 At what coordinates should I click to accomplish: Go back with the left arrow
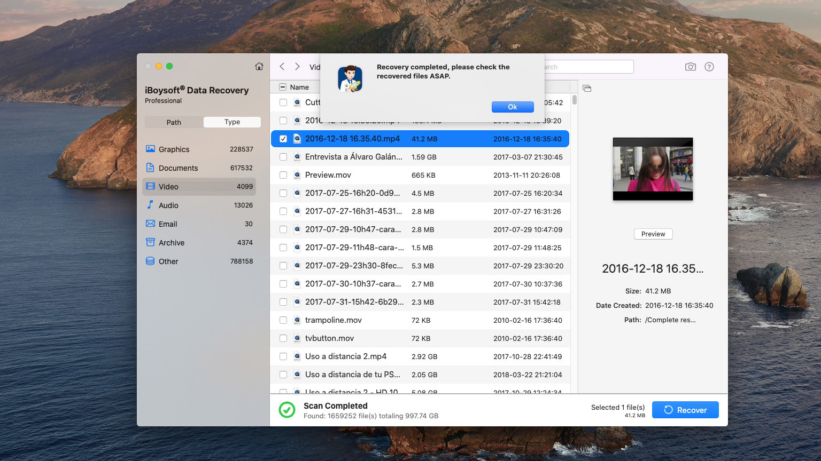282,67
